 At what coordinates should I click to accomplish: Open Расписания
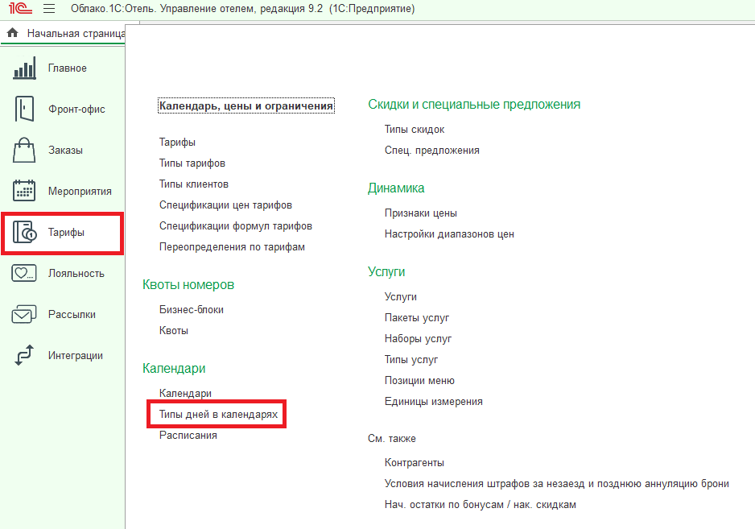click(188, 435)
